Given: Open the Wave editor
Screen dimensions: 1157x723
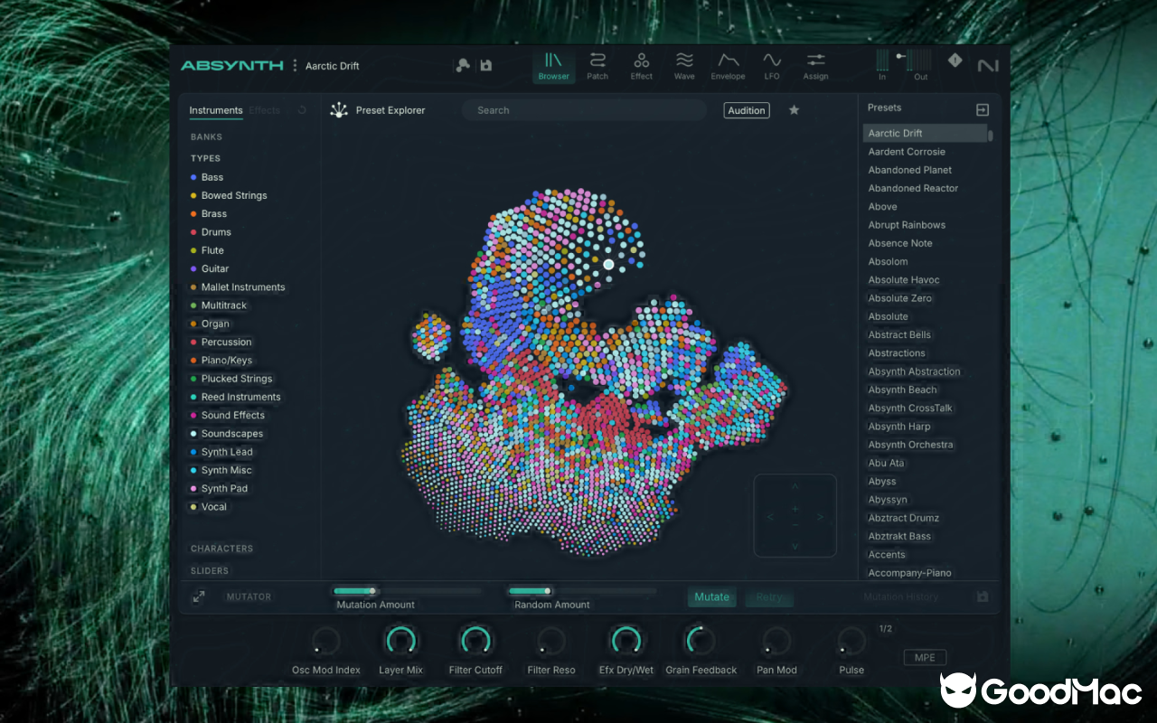Looking at the screenshot, I should (x=684, y=65).
